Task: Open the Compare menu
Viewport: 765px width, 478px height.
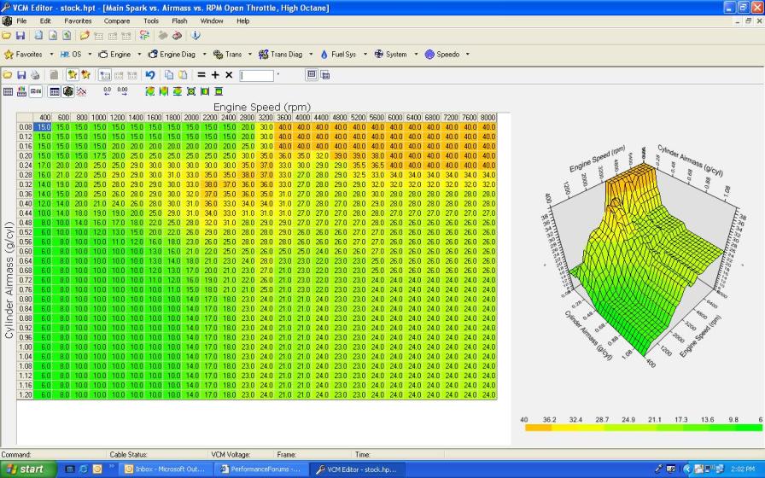Action: [x=117, y=21]
